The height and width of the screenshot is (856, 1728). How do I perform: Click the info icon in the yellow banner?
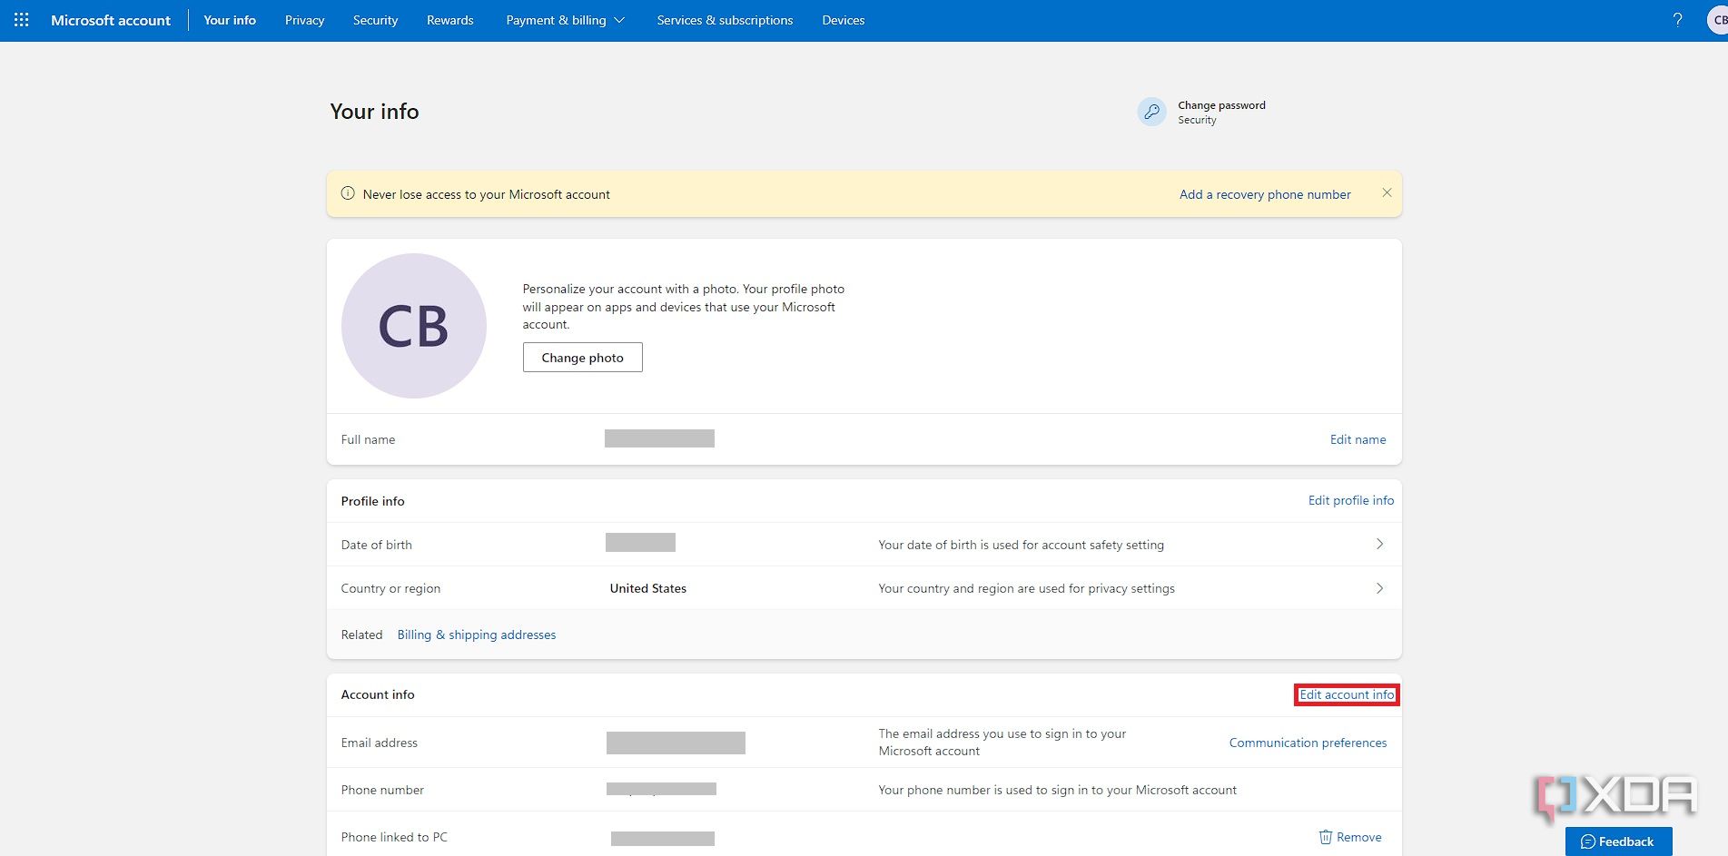tap(350, 193)
